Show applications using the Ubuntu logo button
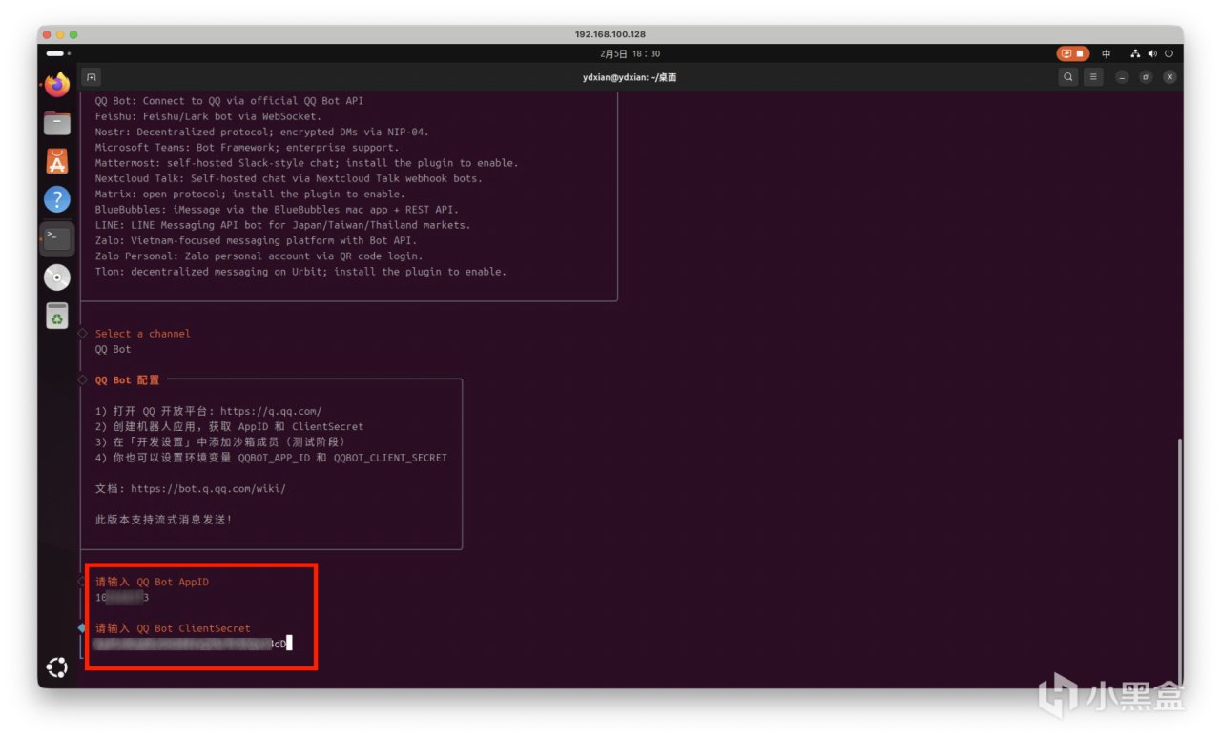 57,667
